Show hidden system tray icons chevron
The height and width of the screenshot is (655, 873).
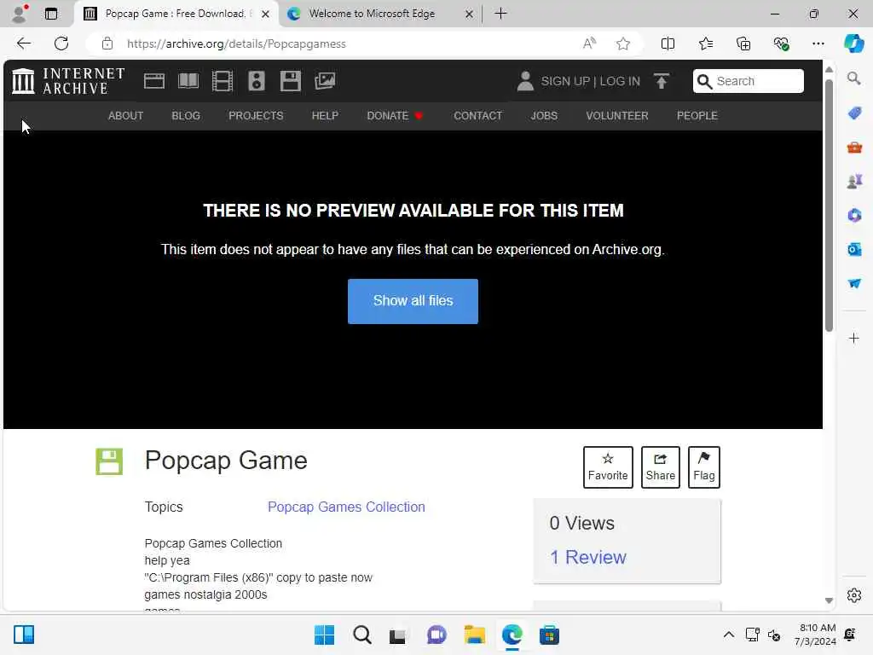[728, 635]
